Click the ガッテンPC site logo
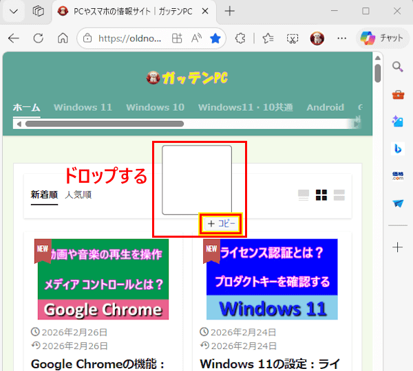This screenshot has height=371, width=413. (x=187, y=78)
